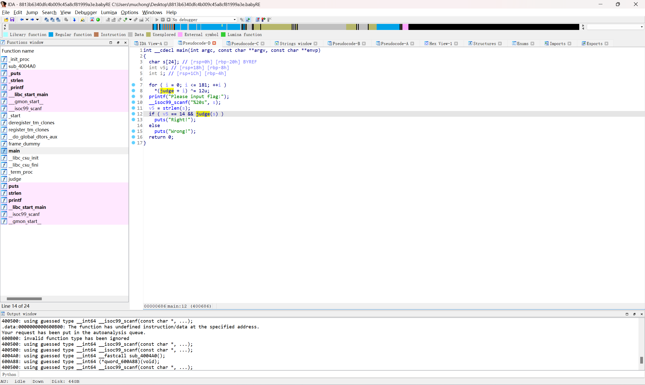Jump back with the left arrow icon
This screenshot has height=385, width=645.
[22, 20]
